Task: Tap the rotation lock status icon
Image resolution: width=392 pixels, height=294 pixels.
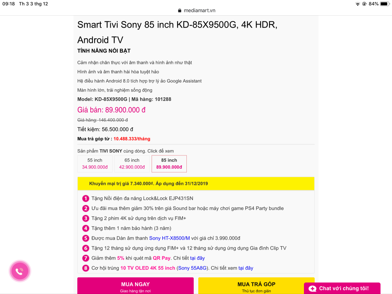Action: [x=364, y=4]
